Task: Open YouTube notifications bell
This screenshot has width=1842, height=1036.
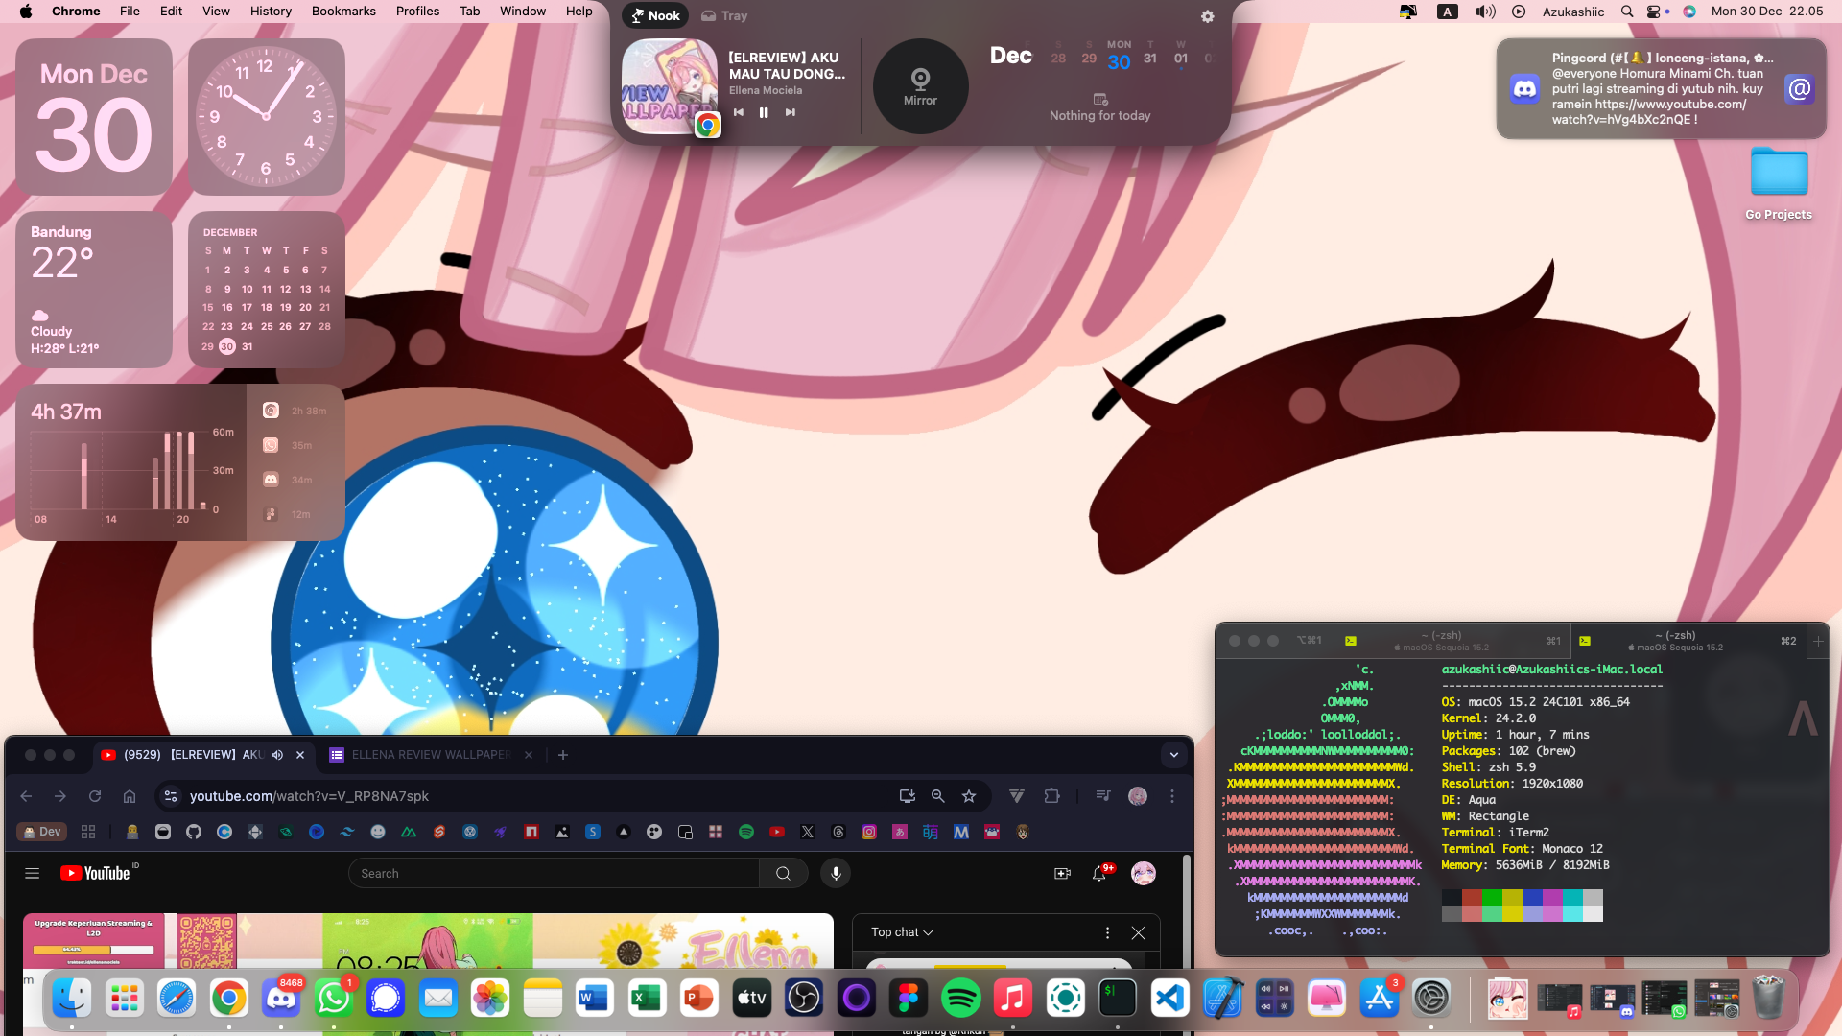Action: (1099, 873)
